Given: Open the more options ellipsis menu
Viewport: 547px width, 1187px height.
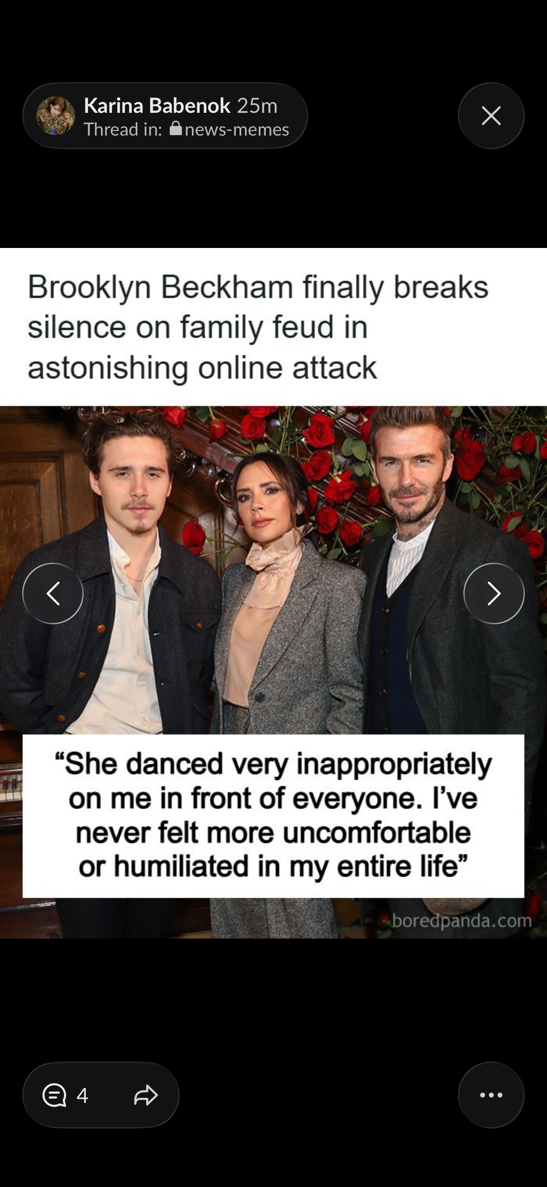Looking at the screenshot, I should tap(491, 1095).
